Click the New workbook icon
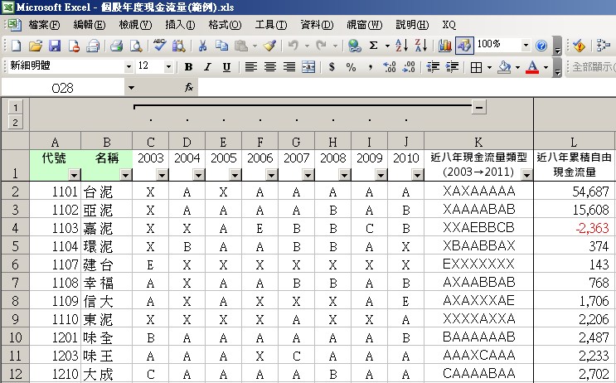The image size is (616, 383). click(x=16, y=46)
